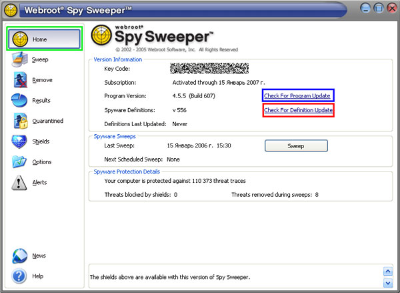Click the Check For Program Update link
This screenshot has height=293, width=400.
tap(297, 96)
